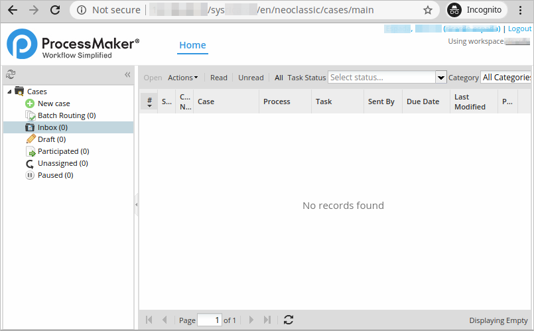Refresh the cases tree panel

click(x=11, y=75)
